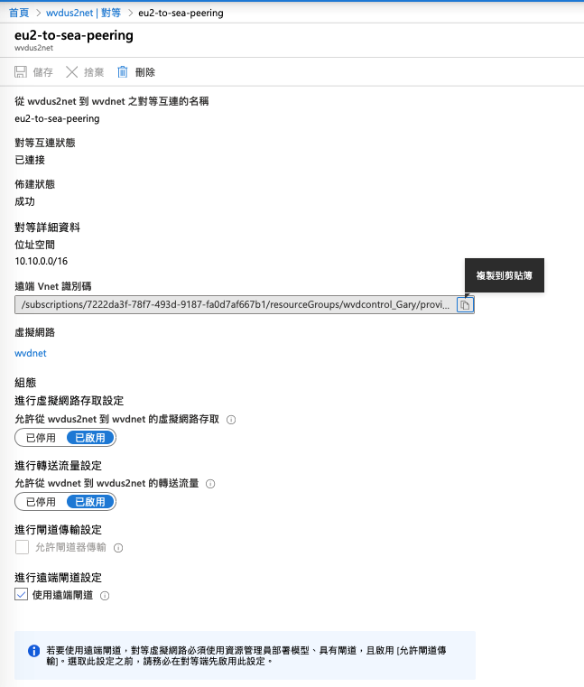Open wvdus2net | 對等 breadcrumb

coord(83,14)
